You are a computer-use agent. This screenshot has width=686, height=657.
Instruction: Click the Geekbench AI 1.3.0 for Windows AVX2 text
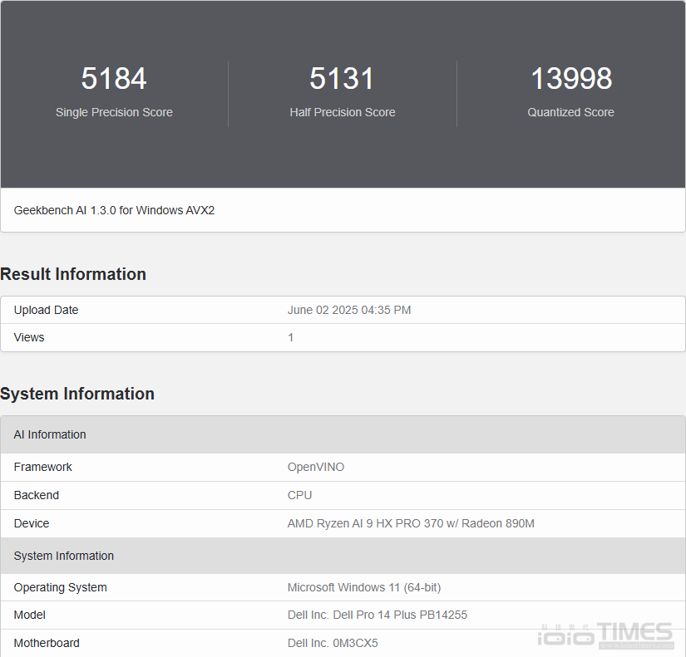(x=114, y=210)
